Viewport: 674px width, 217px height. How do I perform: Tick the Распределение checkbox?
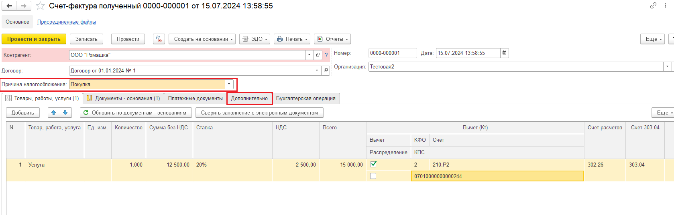pyautogui.click(x=373, y=176)
